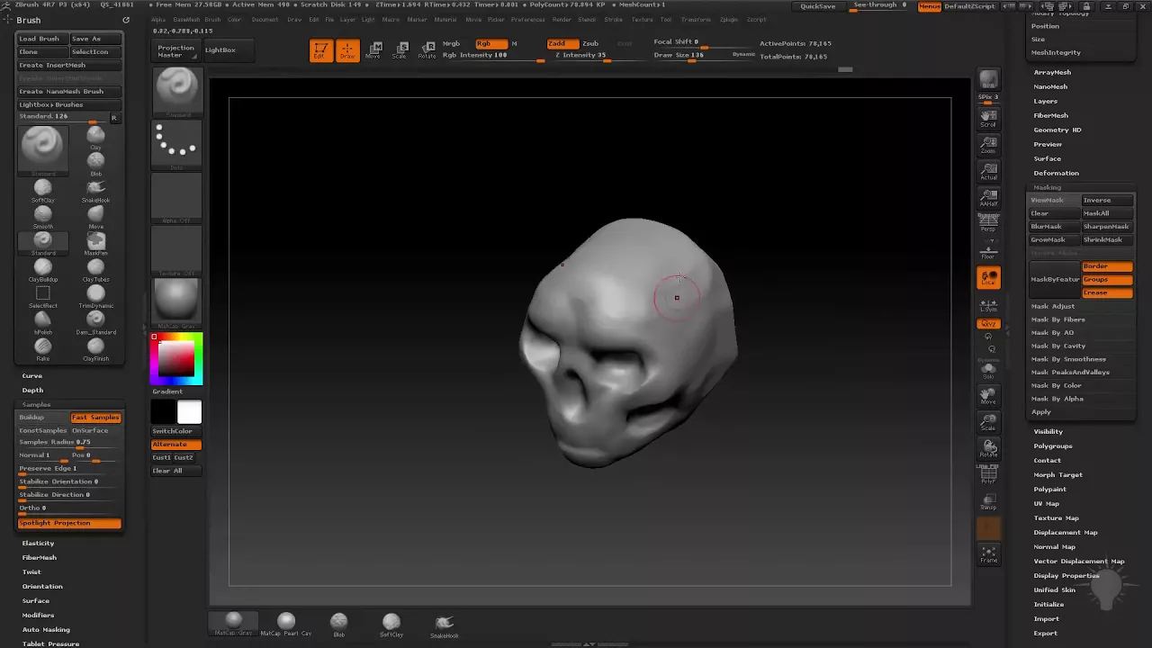Click the AAHalf icon
Viewport: 1152px width, 648px height.
pos(988,197)
